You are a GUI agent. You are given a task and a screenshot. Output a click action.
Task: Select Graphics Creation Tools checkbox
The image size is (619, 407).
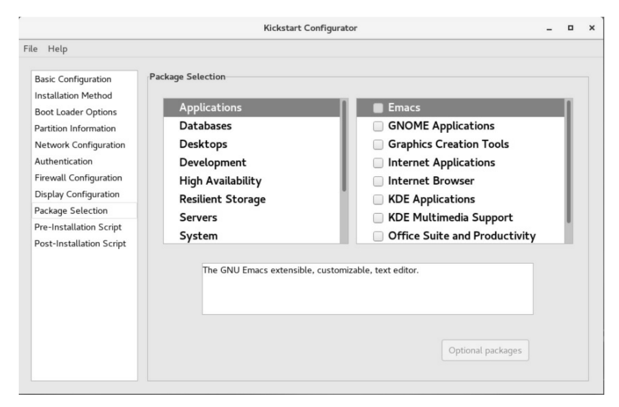(x=378, y=145)
